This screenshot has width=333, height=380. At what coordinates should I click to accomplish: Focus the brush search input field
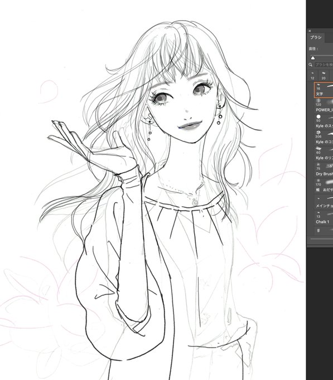pos(324,65)
